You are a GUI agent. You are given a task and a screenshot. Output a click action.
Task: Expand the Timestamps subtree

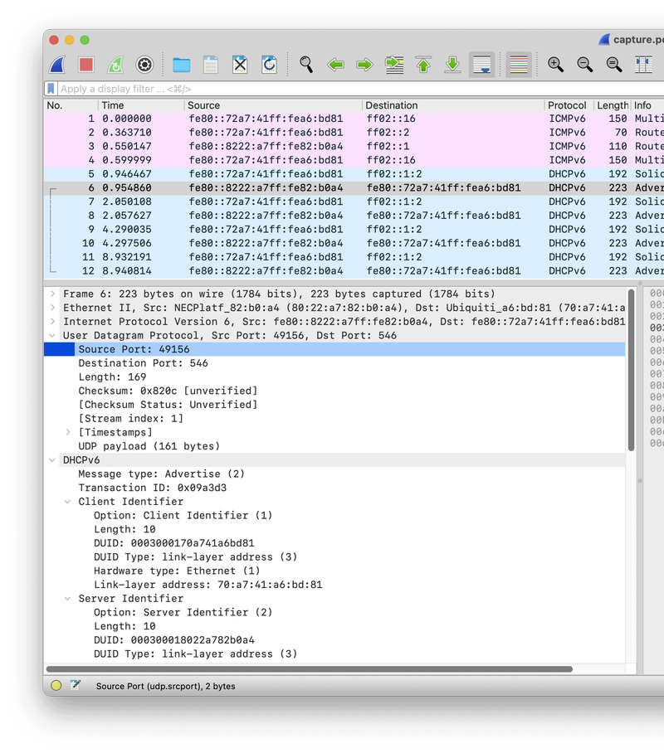pos(68,432)
